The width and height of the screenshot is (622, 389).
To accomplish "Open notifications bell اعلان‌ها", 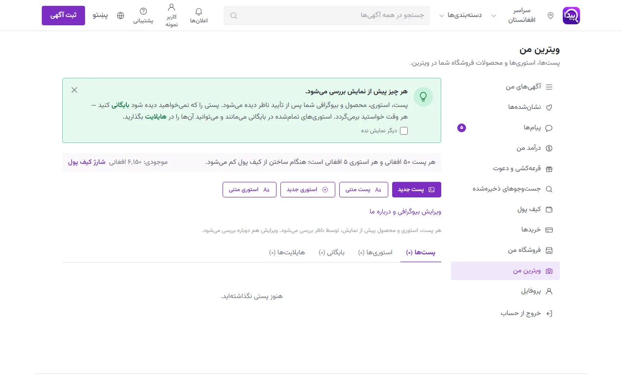I will (x=199, y=16).
